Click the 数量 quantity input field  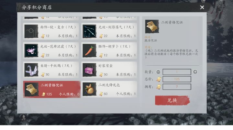coord(177,72)
